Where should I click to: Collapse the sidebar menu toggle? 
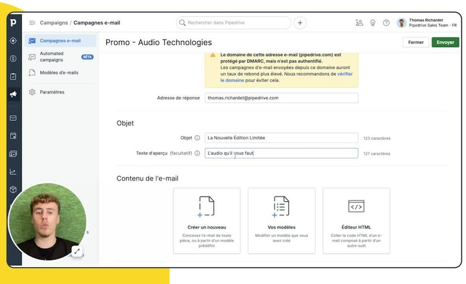[32, 23]
